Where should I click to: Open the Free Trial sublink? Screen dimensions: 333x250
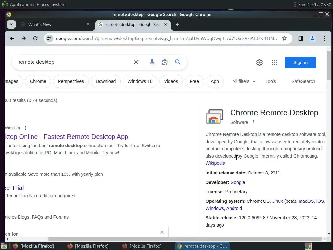pyautogui.click(x=14, y=188)
